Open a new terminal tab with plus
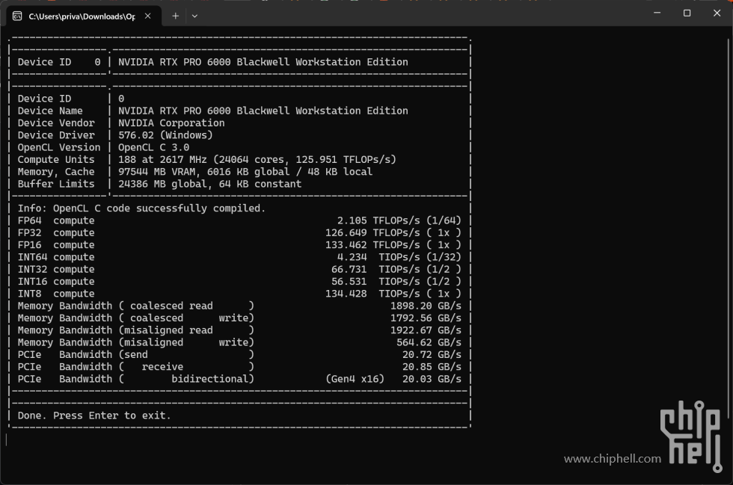Screen dimensions: 733x485 (x=175, y=16)
